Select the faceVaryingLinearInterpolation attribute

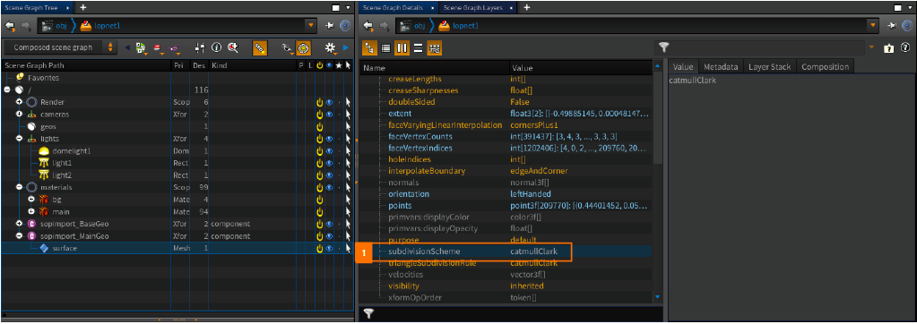(x=445, y=125)
